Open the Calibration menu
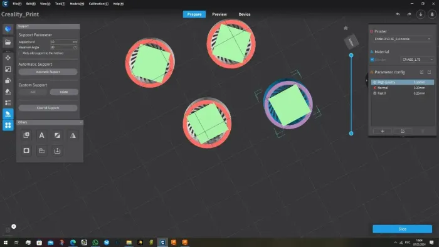This screenshot has height=247, width=439. pos(98,4)
